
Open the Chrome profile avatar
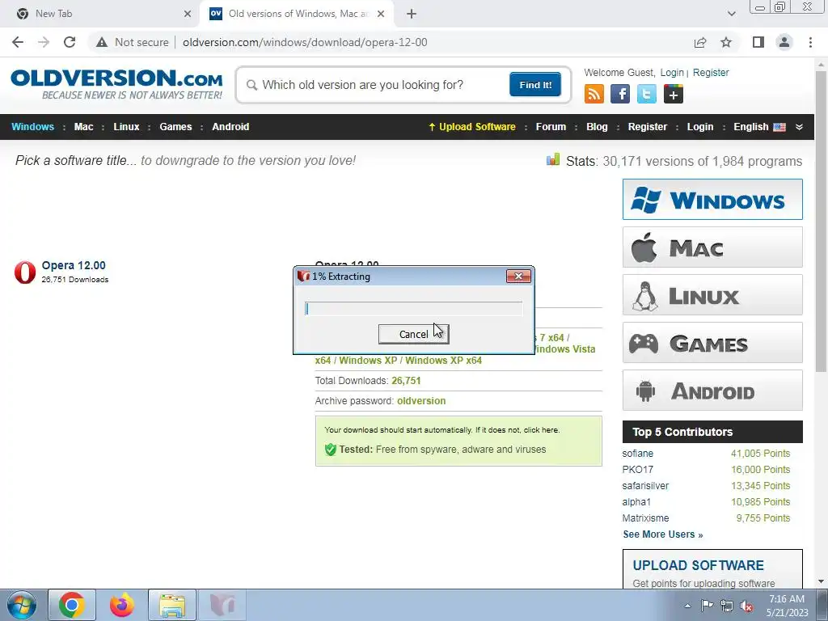tap(784, 42)
